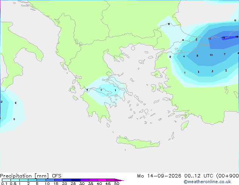Select the 5 mm legend color swatch
Image resolution: width=239 pixels, height=185 pixels.
tap(41, 180)
